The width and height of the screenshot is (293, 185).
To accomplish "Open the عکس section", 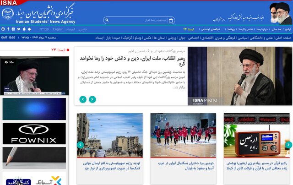I will (147, 38).
